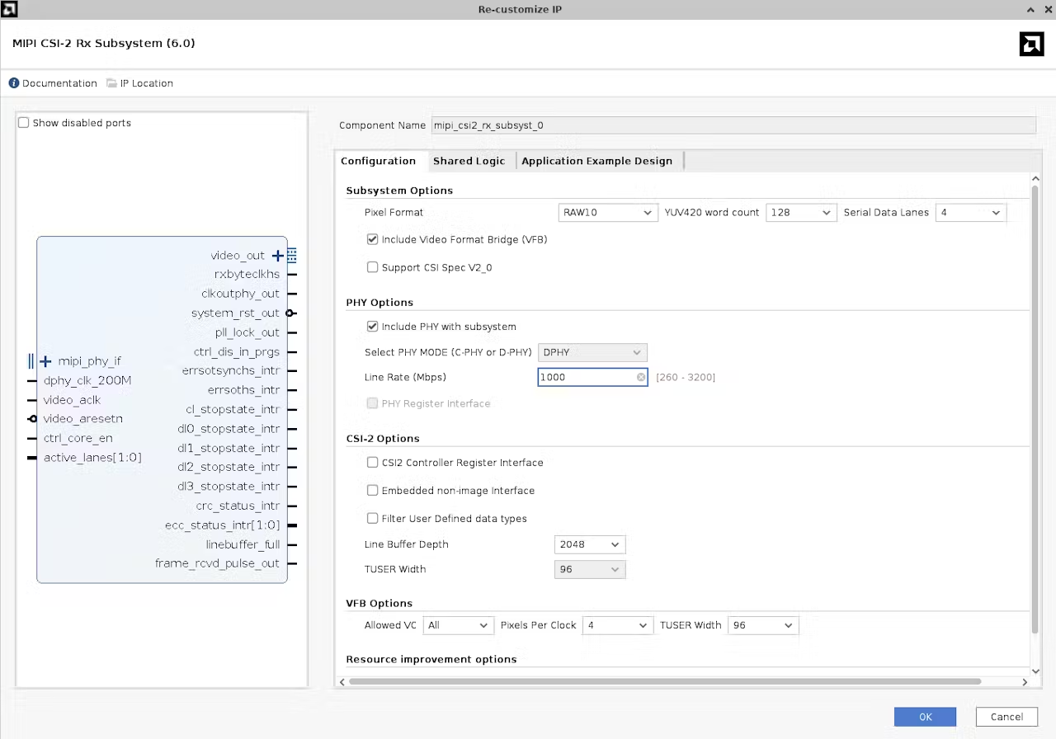The width and height of the screenshot is (1056, 739).
Task: Click the IP Location folder icon
Action: pos(112,83)
